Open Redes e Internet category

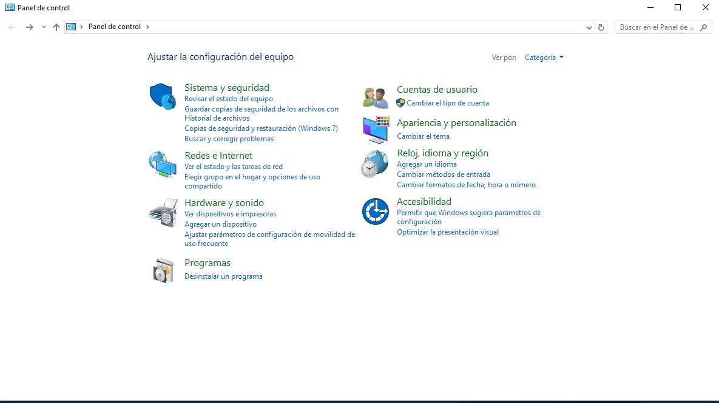tap(218, 155)
